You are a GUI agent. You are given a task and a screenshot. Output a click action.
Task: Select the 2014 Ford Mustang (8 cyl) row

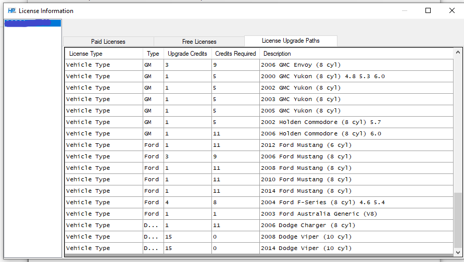click(259, 191)
